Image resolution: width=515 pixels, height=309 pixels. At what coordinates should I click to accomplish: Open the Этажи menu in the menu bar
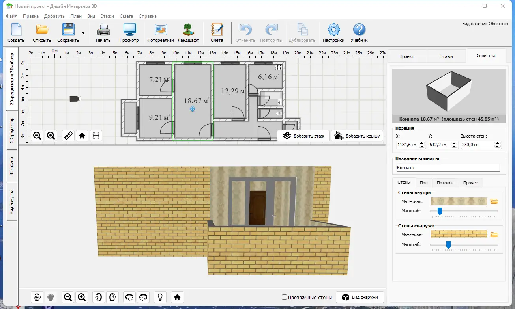pyautogui.click(x=107, y=16)
